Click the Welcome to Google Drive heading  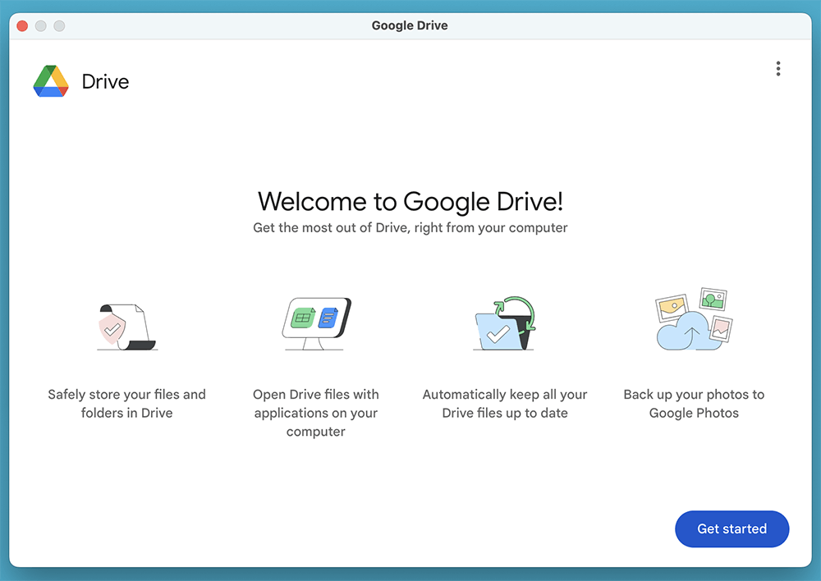410,201
